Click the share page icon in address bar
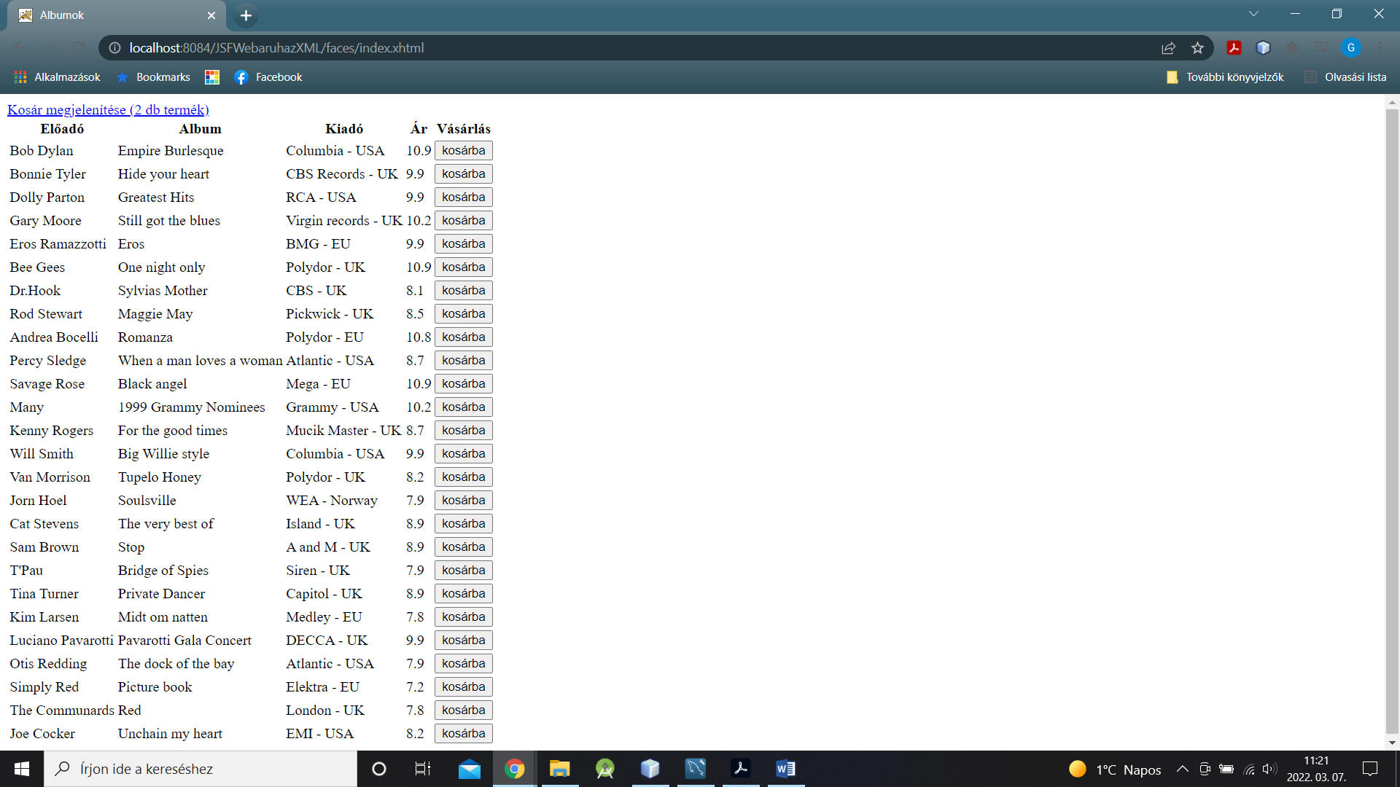Viewport: 1400px width, 787px height. [1168, 48]
